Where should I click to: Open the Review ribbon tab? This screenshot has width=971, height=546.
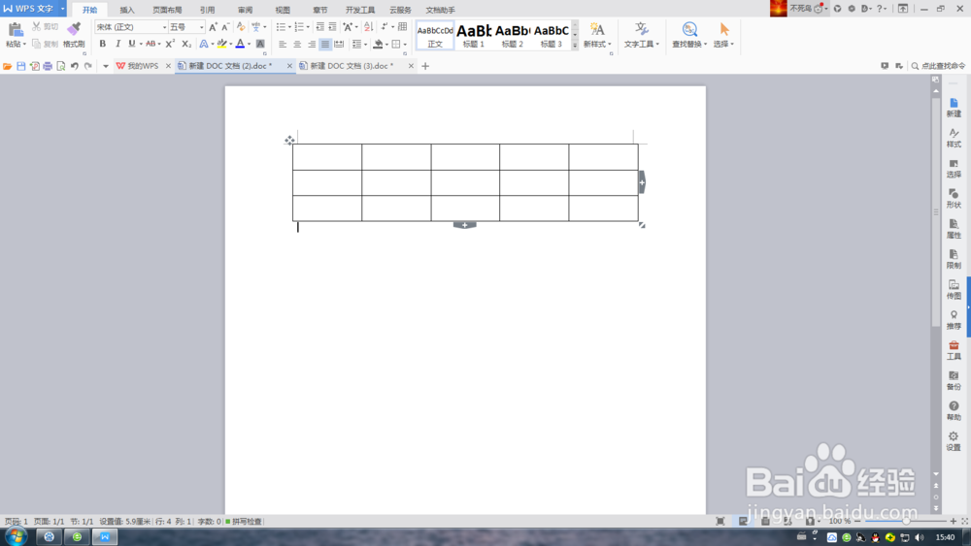click(x=246, y=10)
